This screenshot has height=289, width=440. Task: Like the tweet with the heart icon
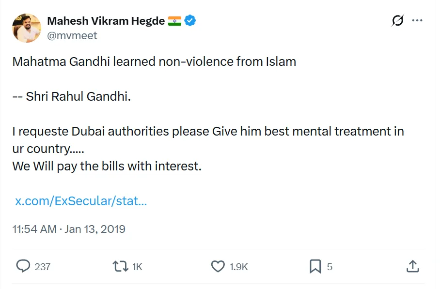pos(218,266)
